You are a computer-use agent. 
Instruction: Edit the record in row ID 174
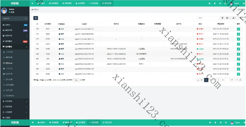pos(238,34)
